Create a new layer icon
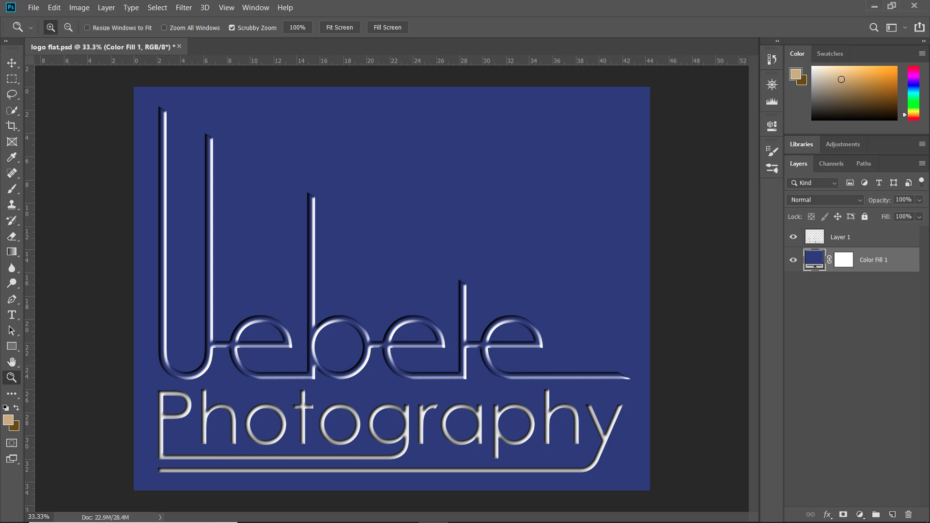The image size is (930, 523). point(892,514)
